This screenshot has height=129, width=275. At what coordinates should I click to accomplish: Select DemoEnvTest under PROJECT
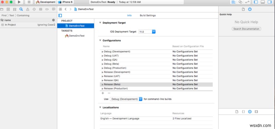(76, 26)
